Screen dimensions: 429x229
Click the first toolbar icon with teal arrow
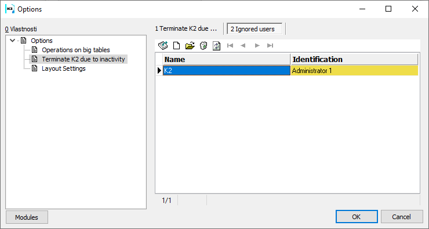pyautogui.click(x=163, y=45)
